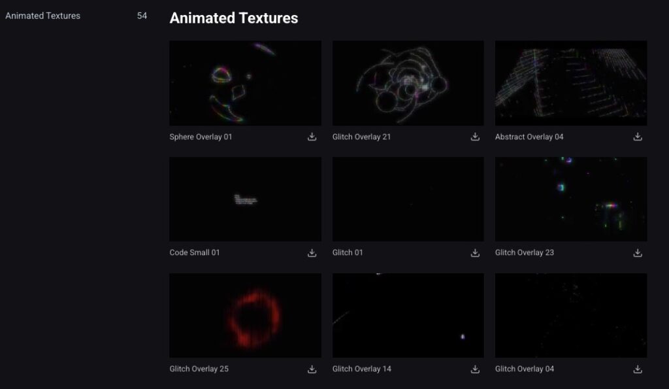Download the Glitch Overlay 04 texture
669x389 pixels.
click(638, 369)
